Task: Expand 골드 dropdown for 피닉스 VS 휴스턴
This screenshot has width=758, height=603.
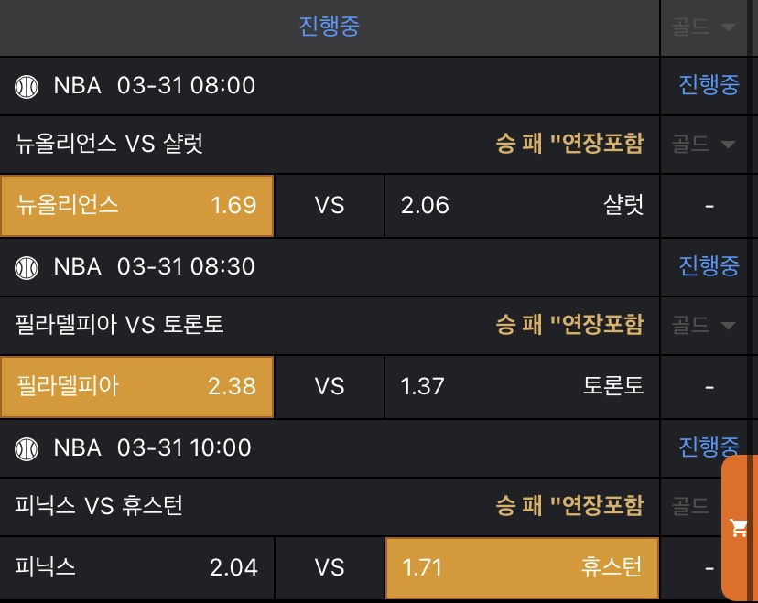Action: (691, 505)
